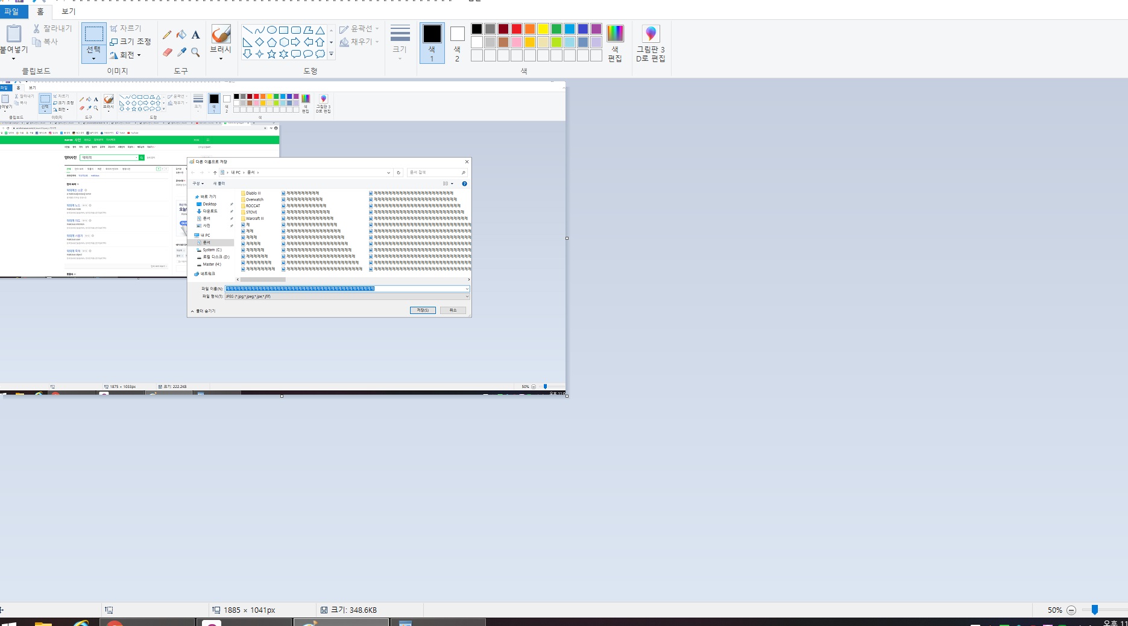Activate 색 1 foreground color box
1128x626 pixels.
pos(432,43)
